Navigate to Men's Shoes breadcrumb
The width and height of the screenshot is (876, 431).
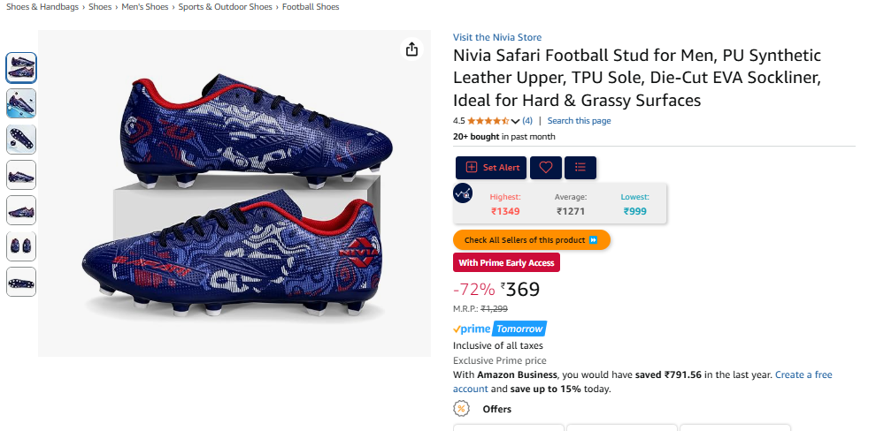click(x=145, y=7)
